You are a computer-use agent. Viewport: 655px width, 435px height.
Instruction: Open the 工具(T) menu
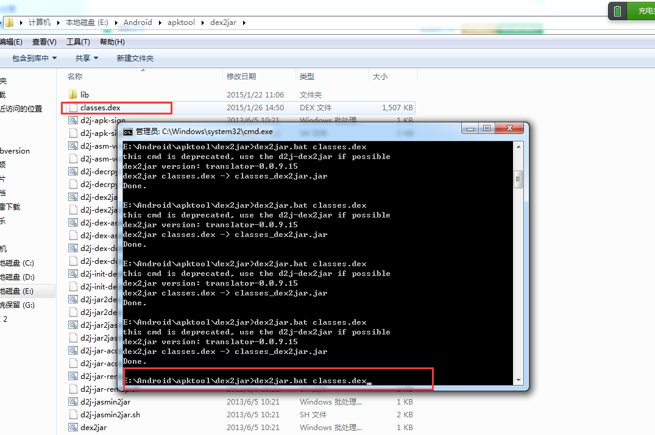pyautogui.click(x=78, y=42)
